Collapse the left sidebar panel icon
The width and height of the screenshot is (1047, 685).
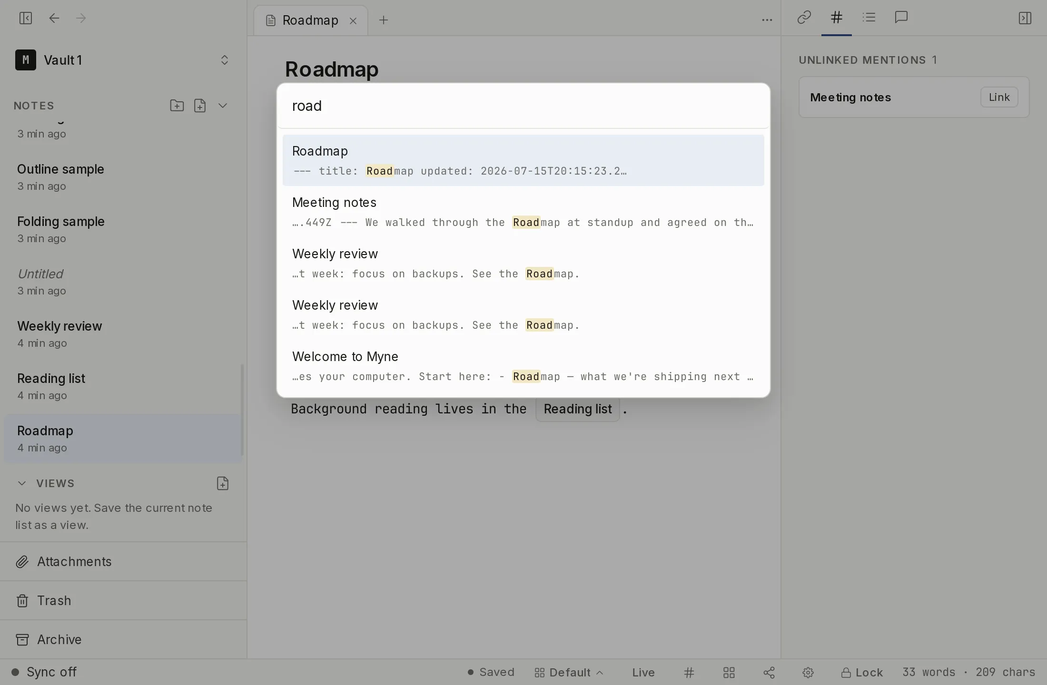point(26,18)
